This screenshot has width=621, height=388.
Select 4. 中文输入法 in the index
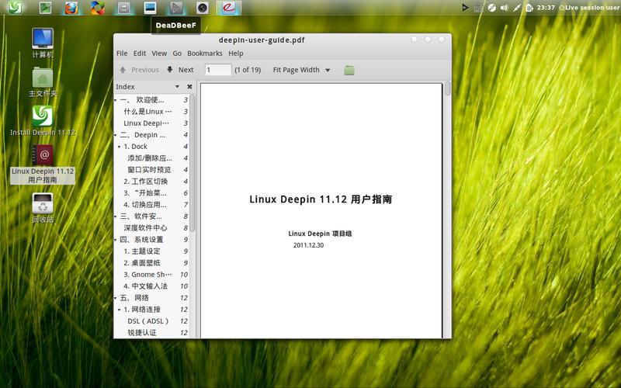click(x=146, y=286)
